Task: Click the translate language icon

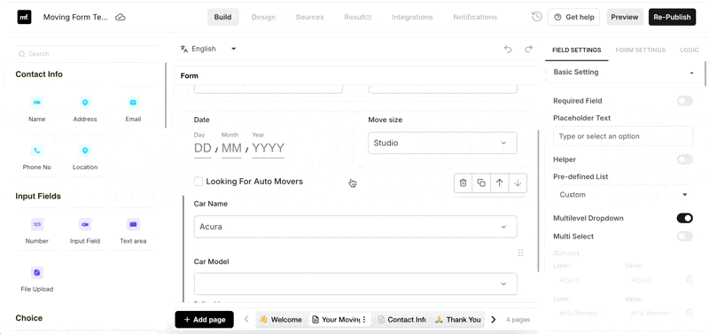Action: click(183, 49)
